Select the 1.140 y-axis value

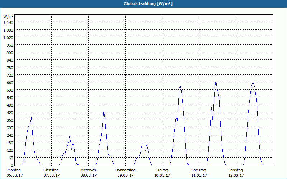click(8, 23)
